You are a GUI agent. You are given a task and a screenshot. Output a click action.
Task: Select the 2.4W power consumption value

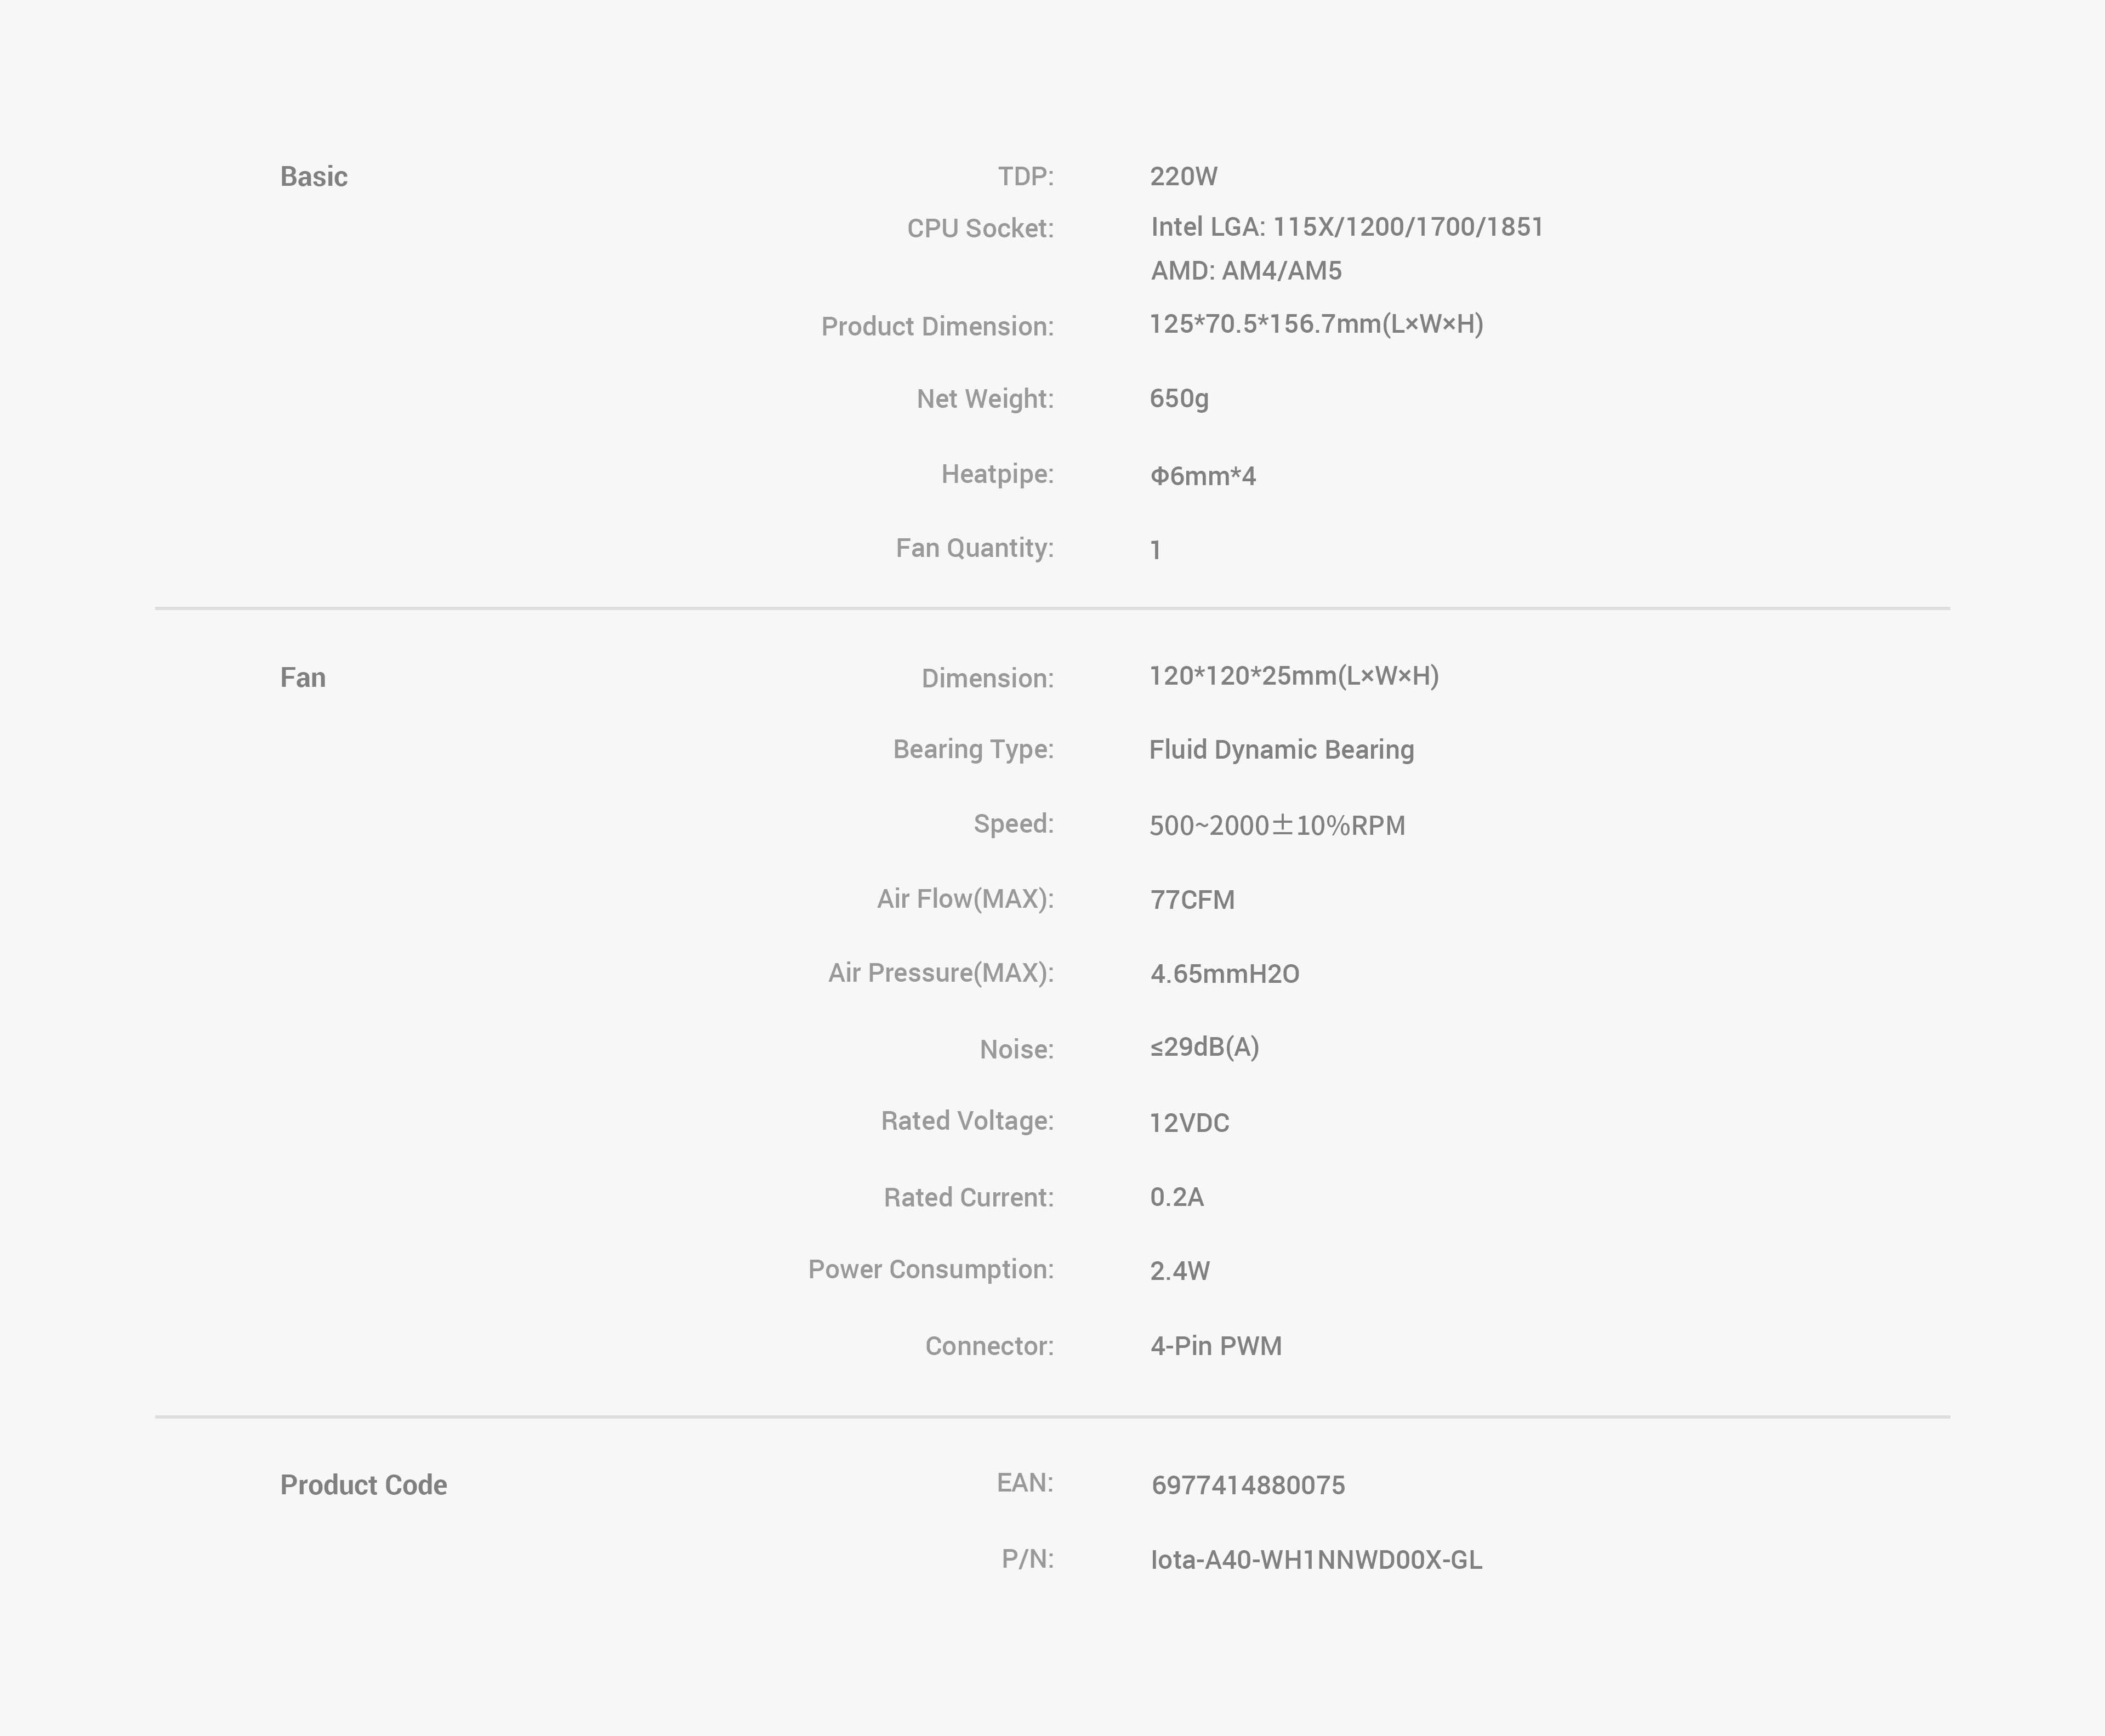click(1179, 1271)
